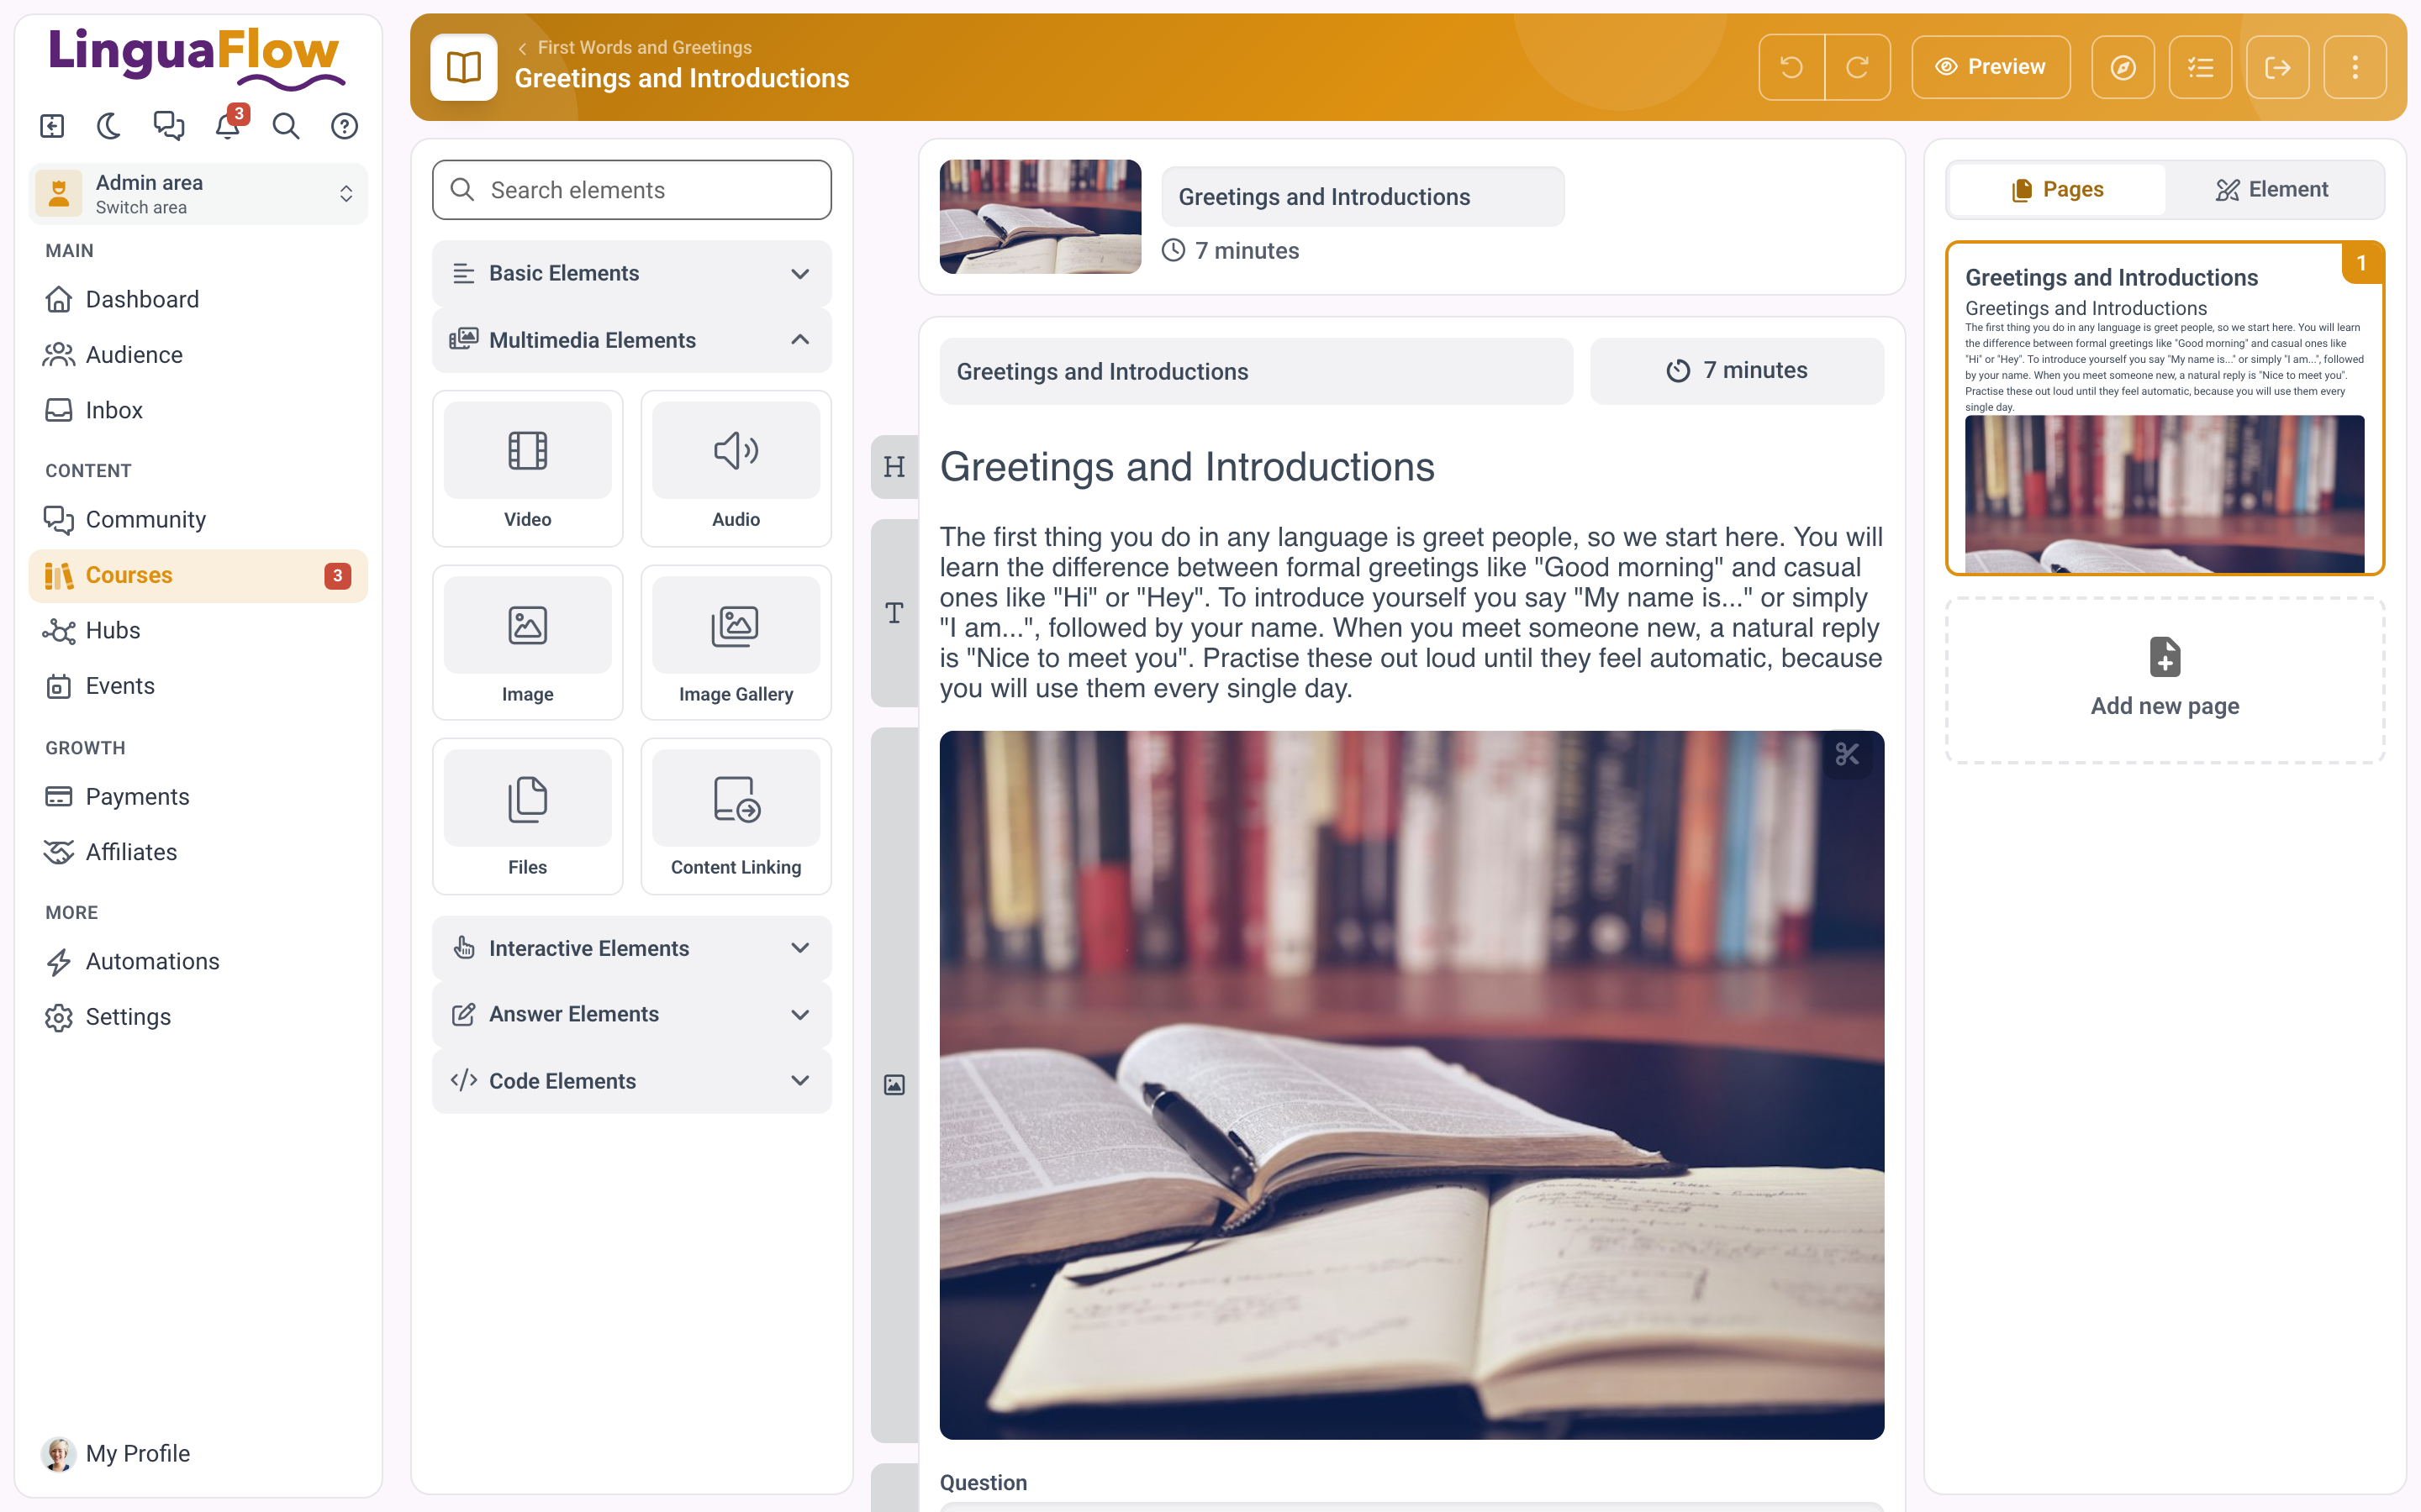Add a Video element

click(x=527, y=469)
